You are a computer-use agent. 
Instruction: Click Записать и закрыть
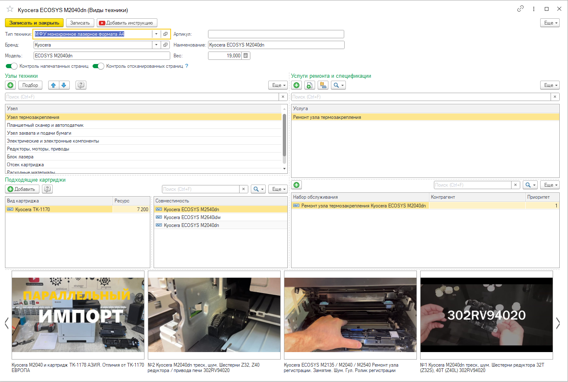[34, 23]
